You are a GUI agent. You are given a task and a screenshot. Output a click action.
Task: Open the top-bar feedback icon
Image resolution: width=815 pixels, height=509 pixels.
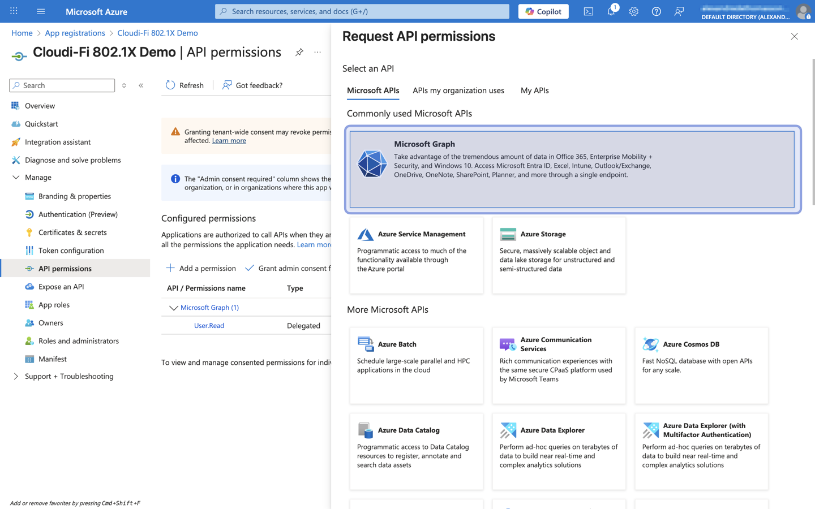click(679, 11)
